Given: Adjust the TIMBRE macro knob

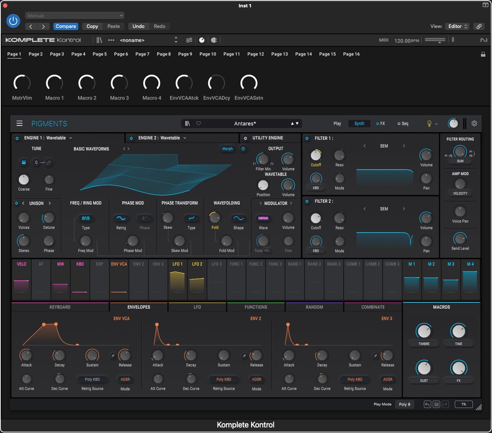Looking at the screenshot, I should (x=424, y=331).
